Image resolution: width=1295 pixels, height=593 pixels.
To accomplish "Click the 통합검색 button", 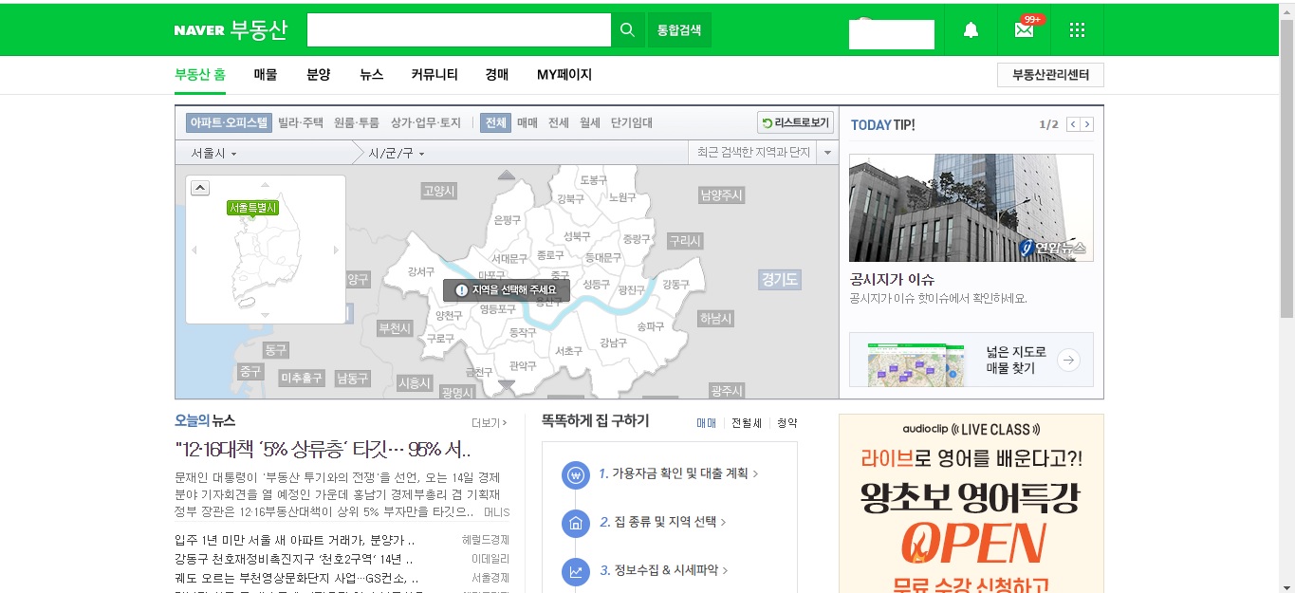I will [x=679, y=30].
